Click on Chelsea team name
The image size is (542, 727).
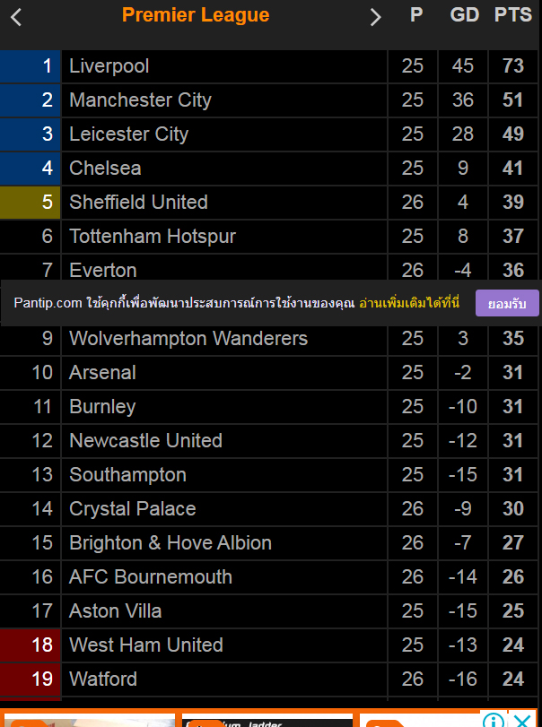pyautogui.click(x=105, y=169)
